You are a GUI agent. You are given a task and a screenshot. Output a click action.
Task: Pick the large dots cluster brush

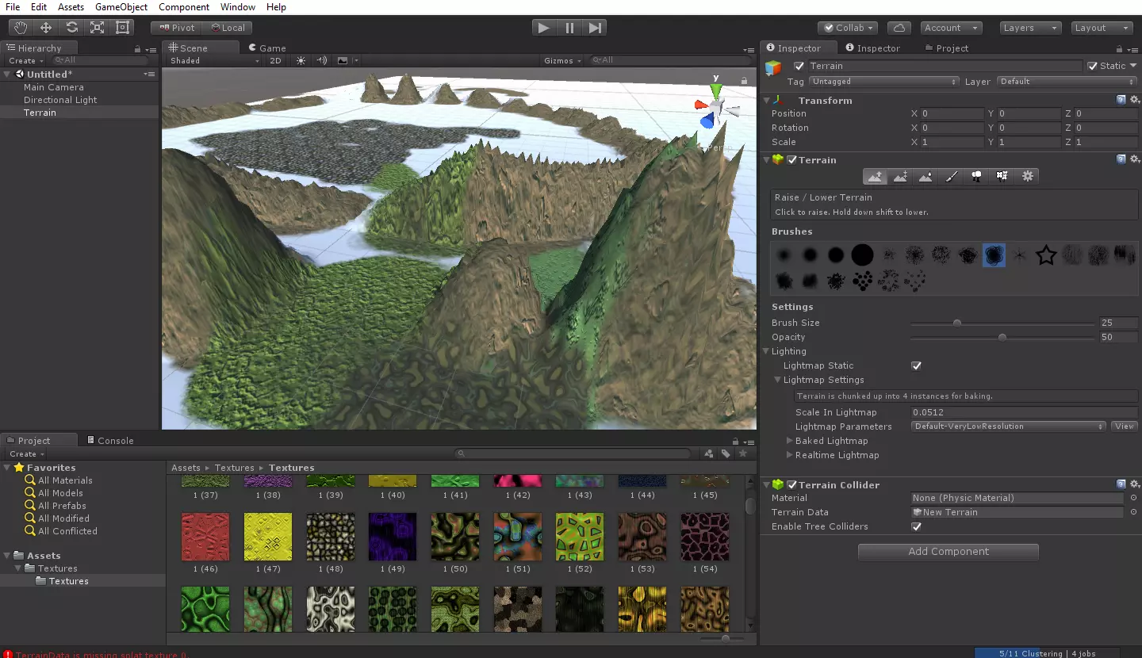tap(862, 281)
